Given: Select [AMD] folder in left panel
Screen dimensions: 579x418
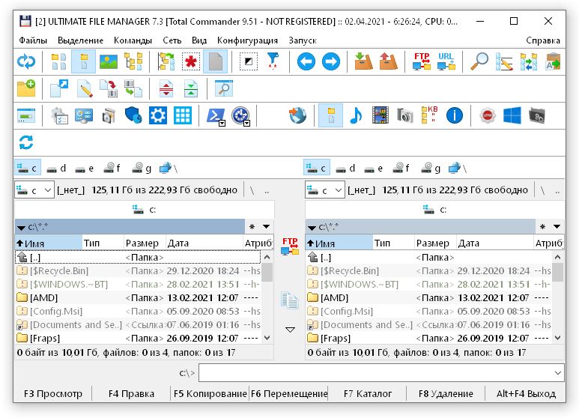Looking at the screenshot, I should 138,297.
